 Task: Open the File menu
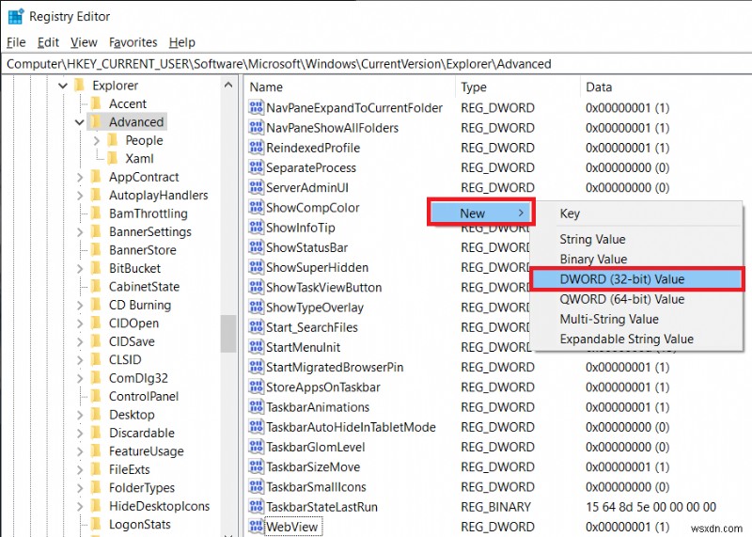tap(16, 42)
